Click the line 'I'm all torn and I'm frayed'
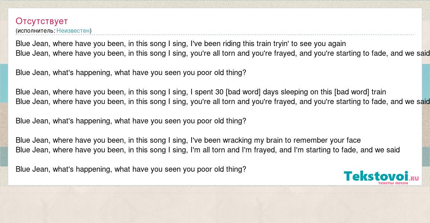 point(208,150)
